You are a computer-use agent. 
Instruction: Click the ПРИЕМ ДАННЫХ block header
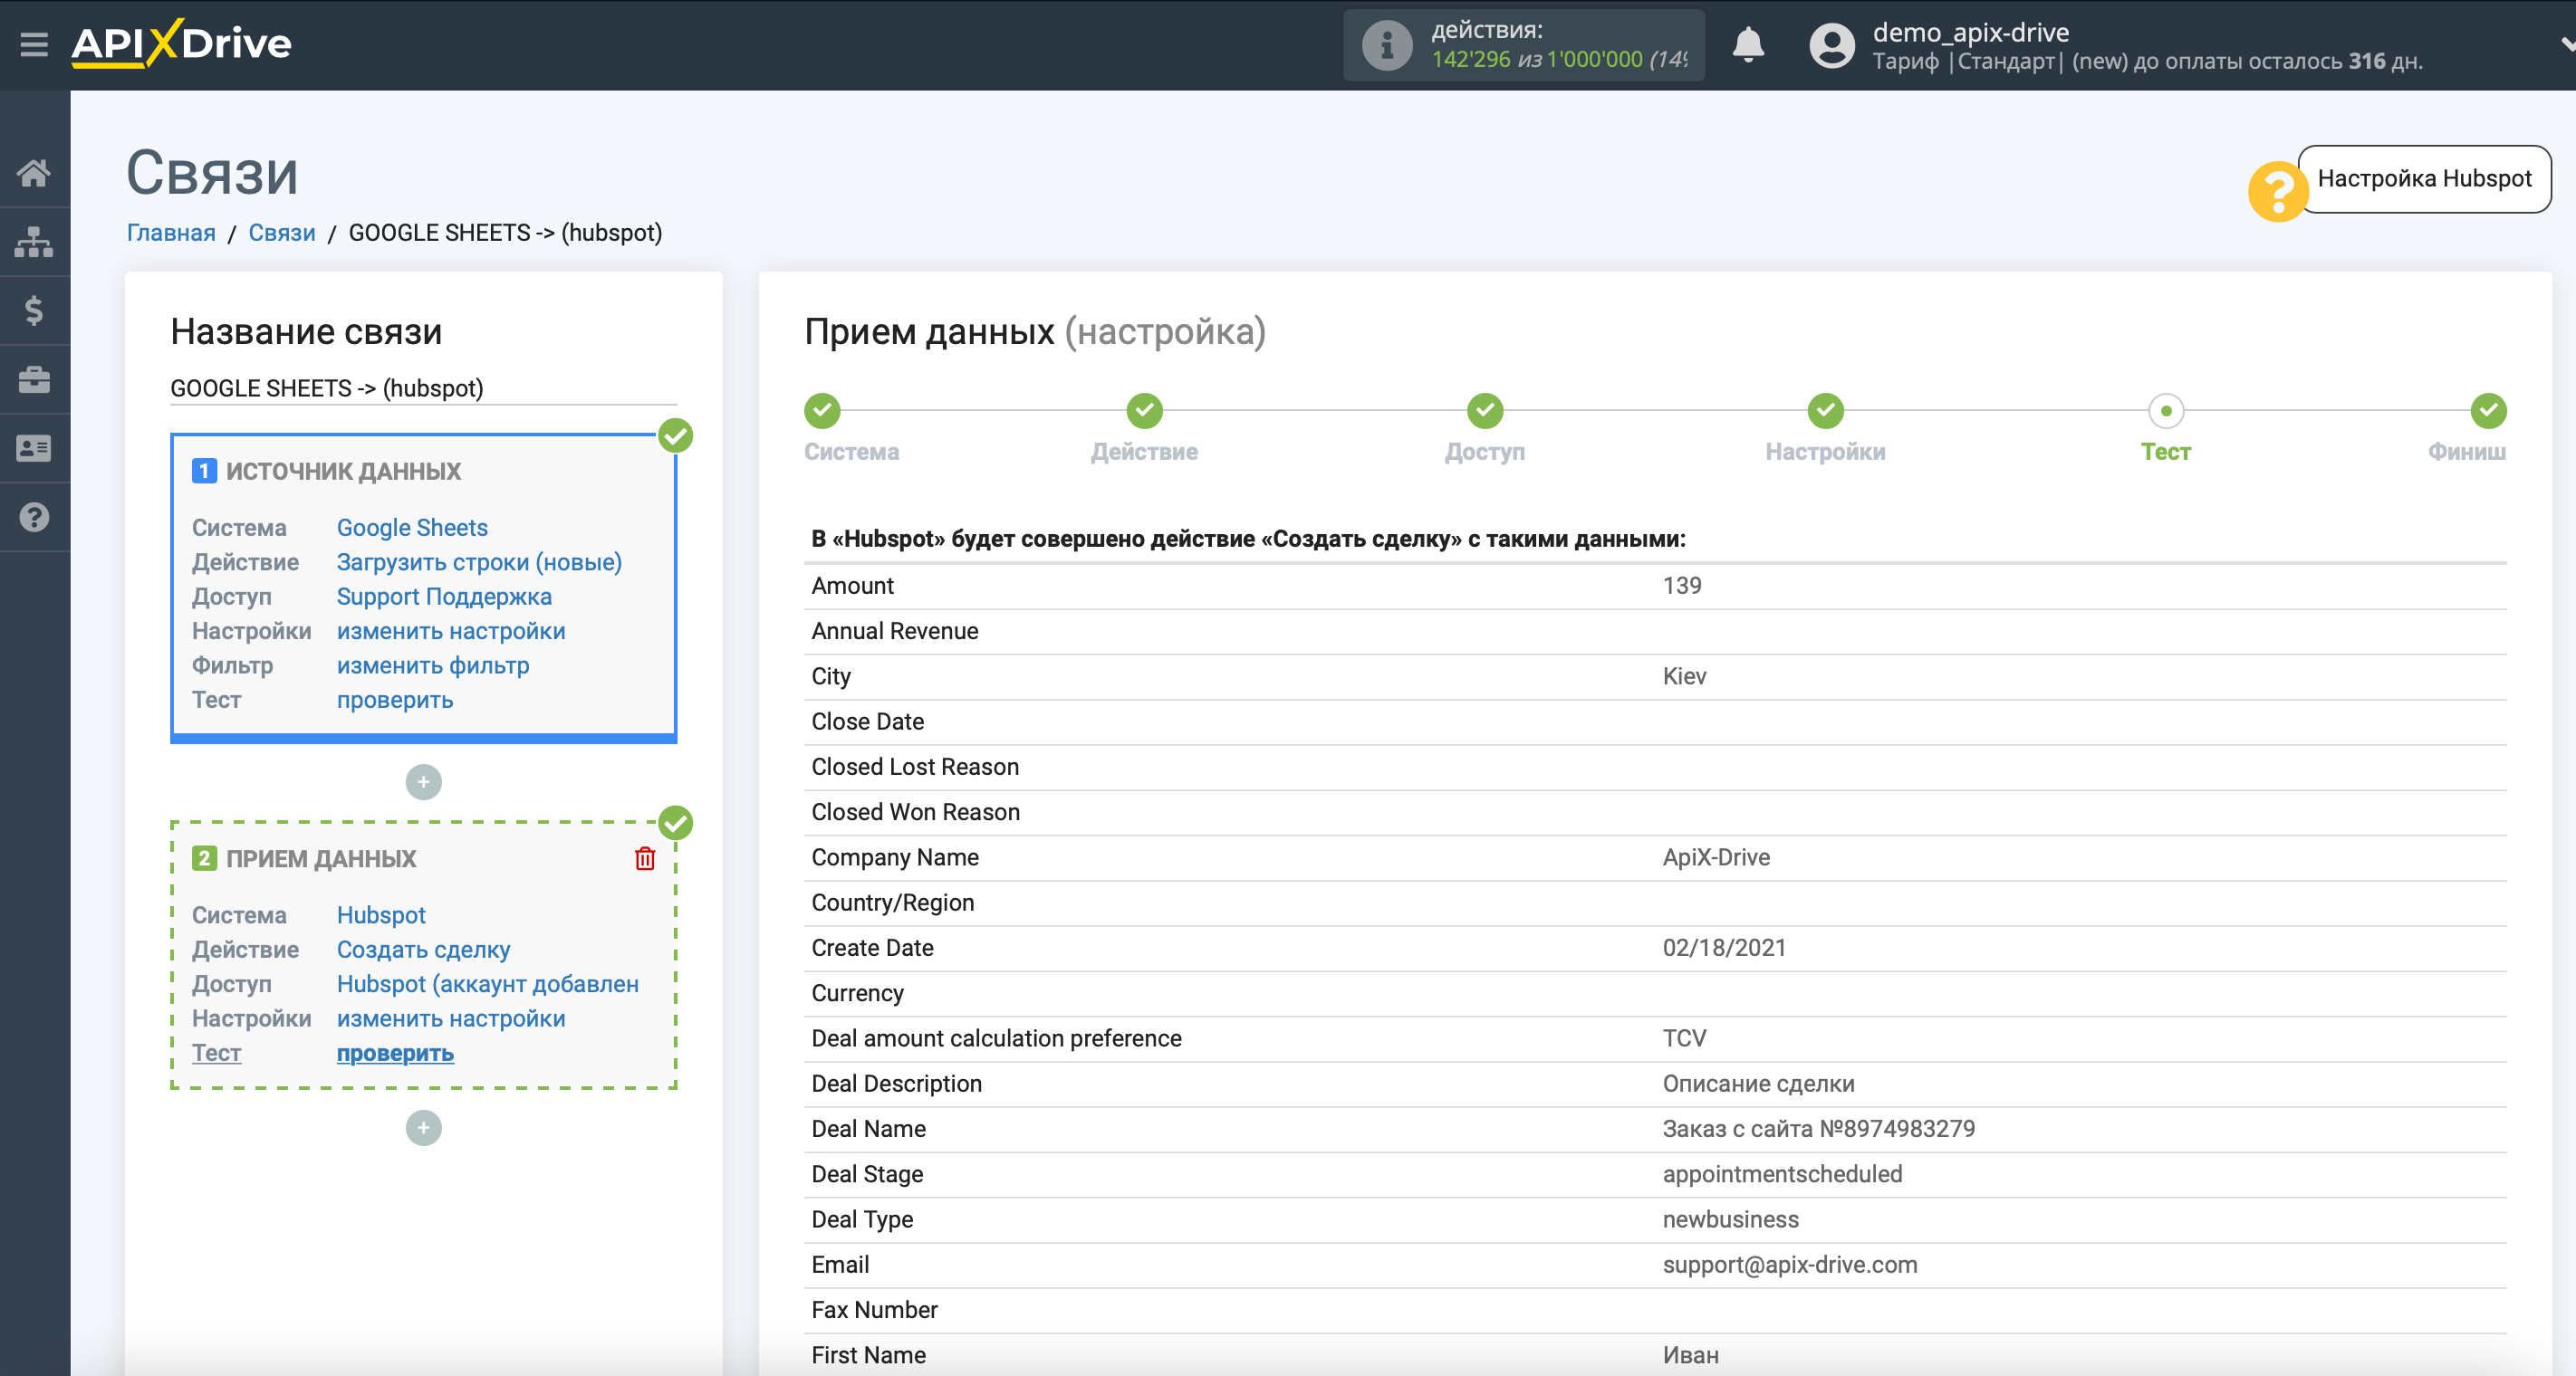click(x=321, y=858)
